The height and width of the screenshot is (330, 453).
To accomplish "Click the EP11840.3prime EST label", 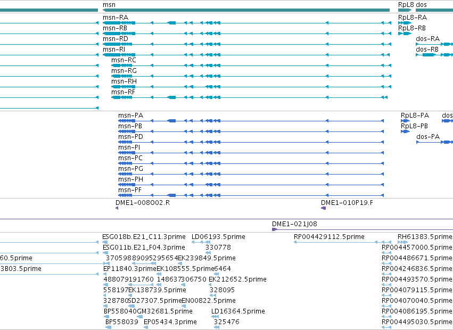I will tap(130, 269).
